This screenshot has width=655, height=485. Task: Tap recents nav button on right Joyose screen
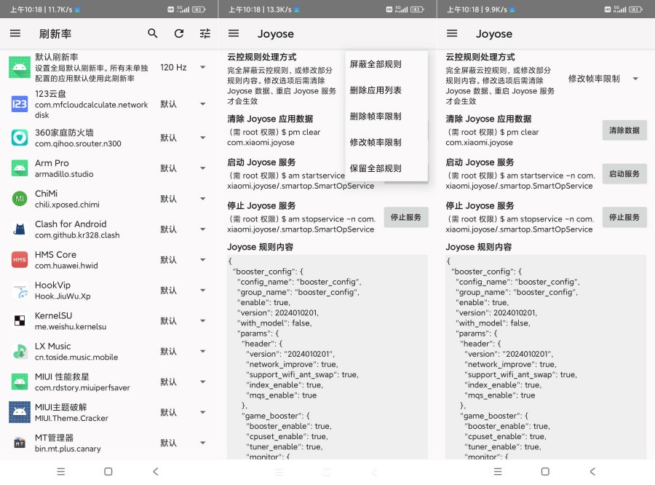498,472
